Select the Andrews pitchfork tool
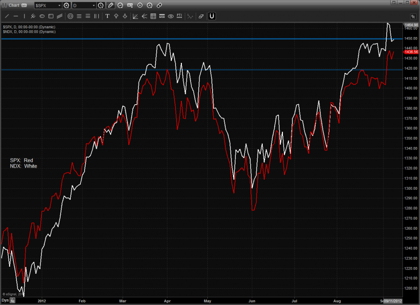Screen dimensions: 420x305 [33, 16]
